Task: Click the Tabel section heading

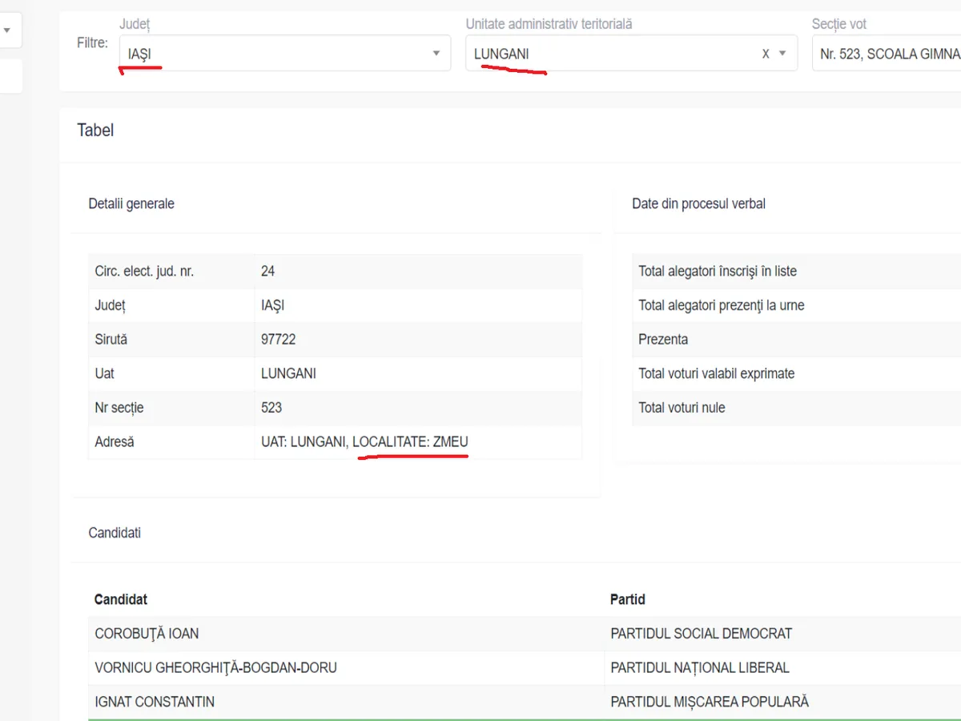Action: point(95,131)
